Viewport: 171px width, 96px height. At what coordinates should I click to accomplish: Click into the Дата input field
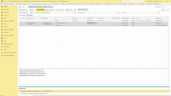click(x=26, y=13)
